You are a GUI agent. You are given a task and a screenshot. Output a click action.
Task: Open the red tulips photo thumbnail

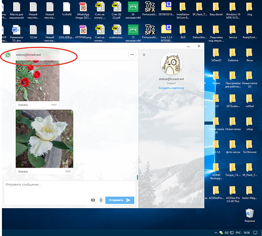coord(37,81)
